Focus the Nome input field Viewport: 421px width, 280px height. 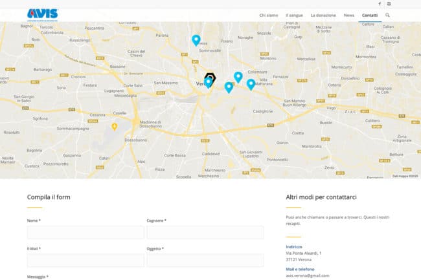tap(85, 232)
